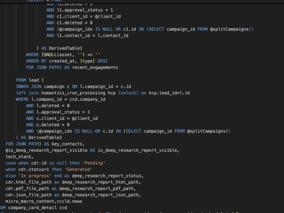The image size is (284, 213).
Task: Click 'company_card_detail ccd' table reference
Action: 37,208
